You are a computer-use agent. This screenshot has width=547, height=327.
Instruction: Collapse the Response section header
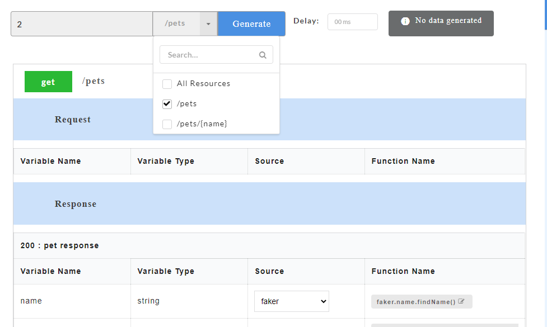(x=76, y=203)
